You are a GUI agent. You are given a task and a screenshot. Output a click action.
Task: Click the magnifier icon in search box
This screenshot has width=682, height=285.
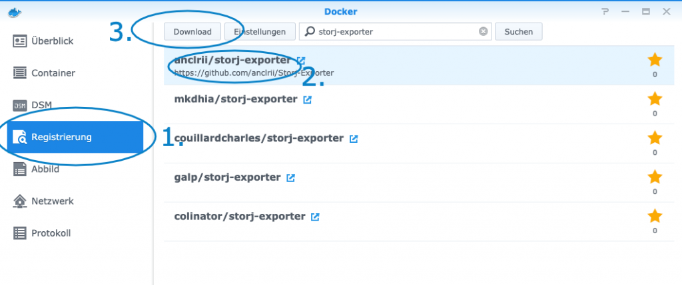(x=310, y=32)
